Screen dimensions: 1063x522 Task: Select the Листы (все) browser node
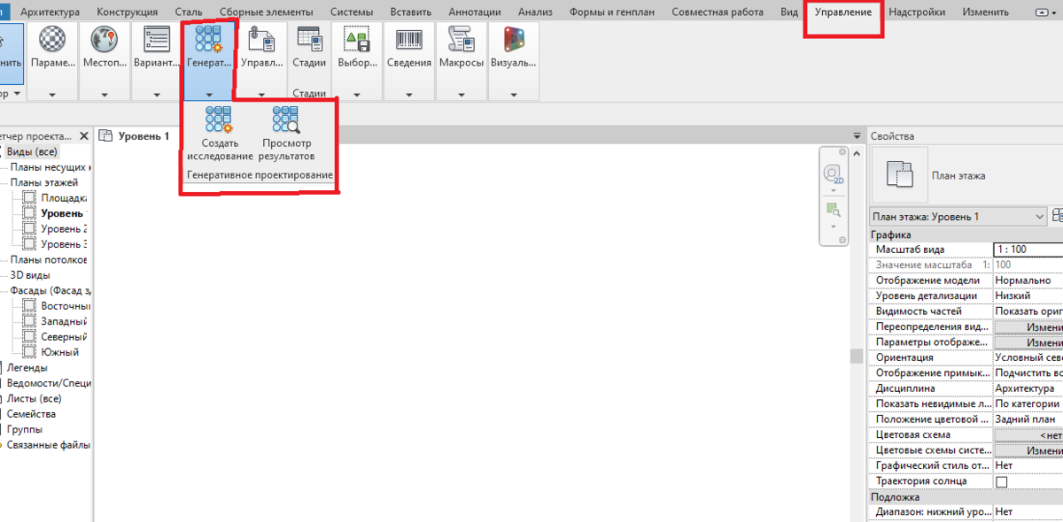click(34, 398)
